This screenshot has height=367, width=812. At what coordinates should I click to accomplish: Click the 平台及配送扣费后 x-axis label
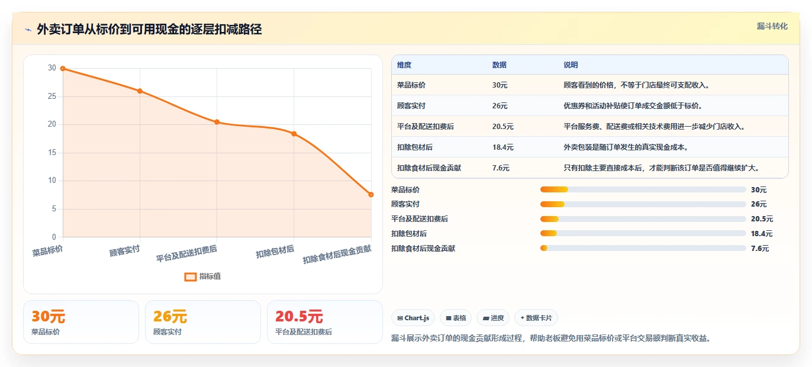[186, 254]
